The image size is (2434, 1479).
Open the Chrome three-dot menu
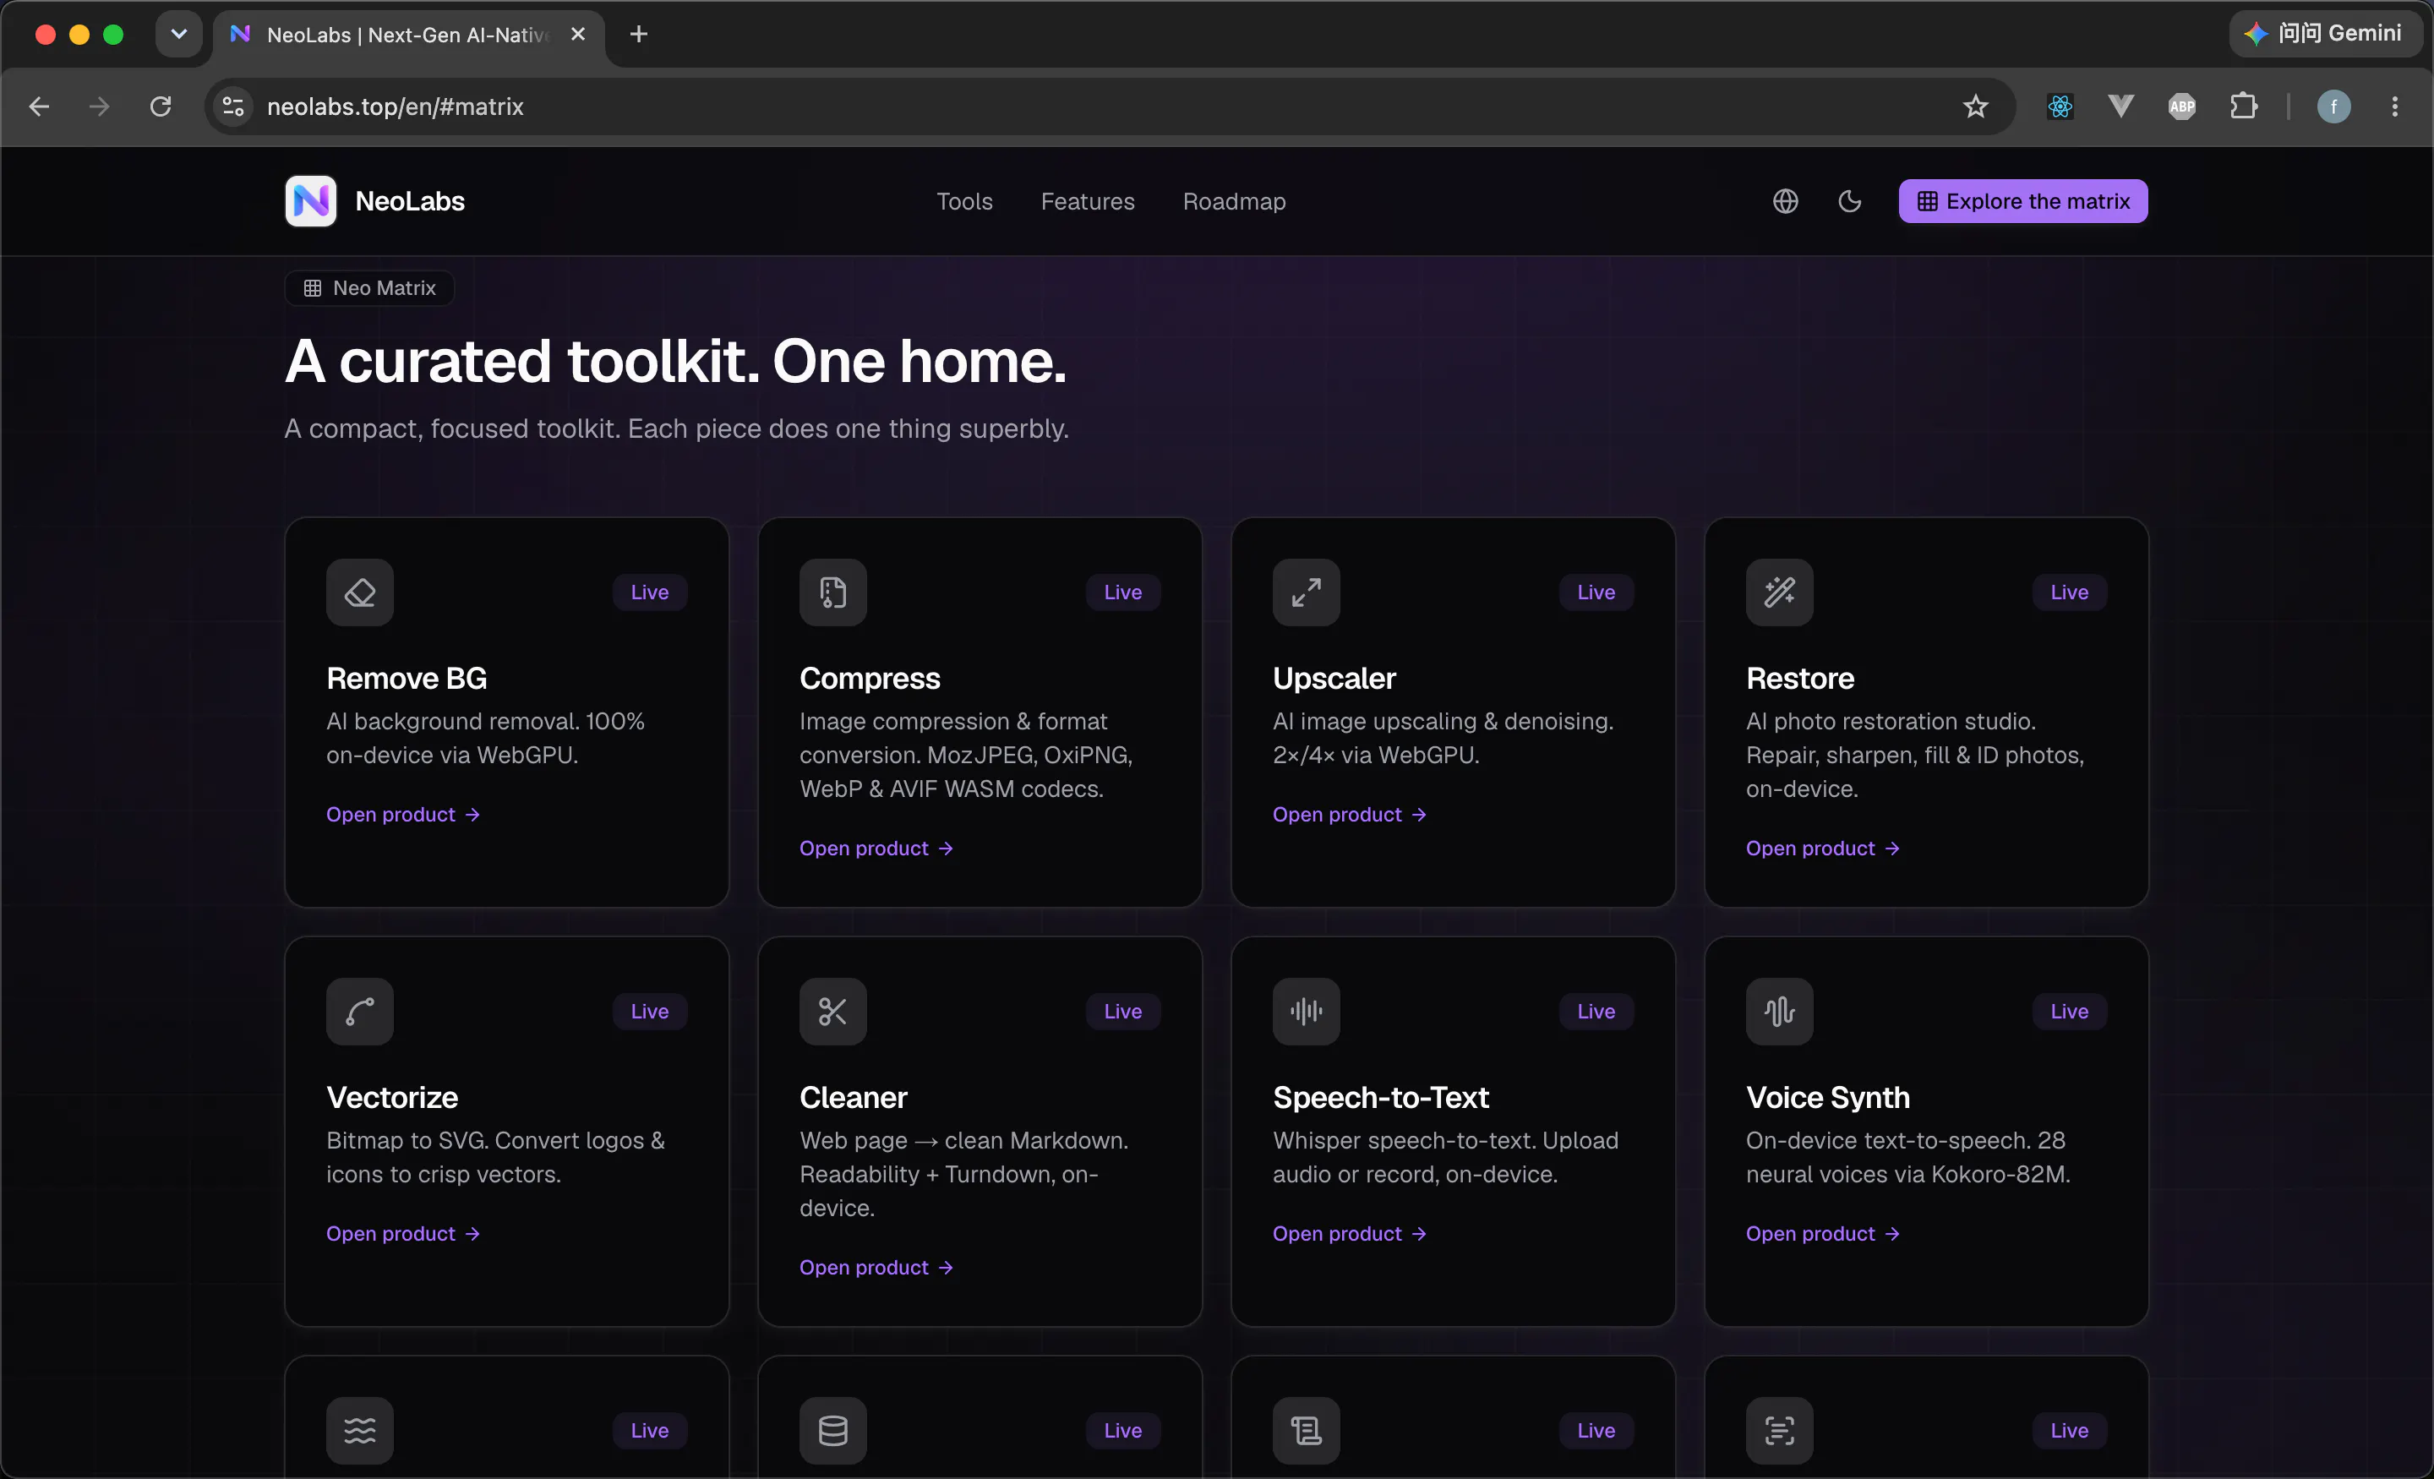coord(2394,106)
